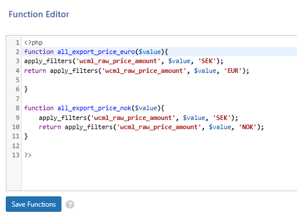This screenshot has width=297, height=217.
Task: Place cursor on empty line 7
Action: tap(159, 99)
